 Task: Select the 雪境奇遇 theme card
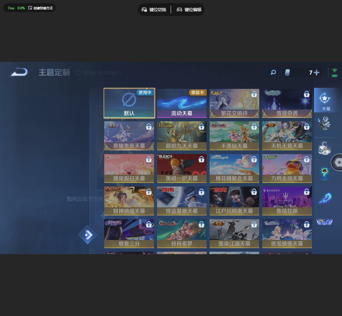pyautogui.click(x=287, y=103)
